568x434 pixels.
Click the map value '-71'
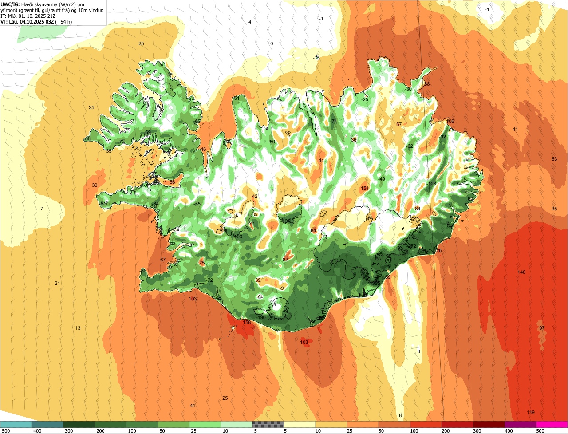334,121
